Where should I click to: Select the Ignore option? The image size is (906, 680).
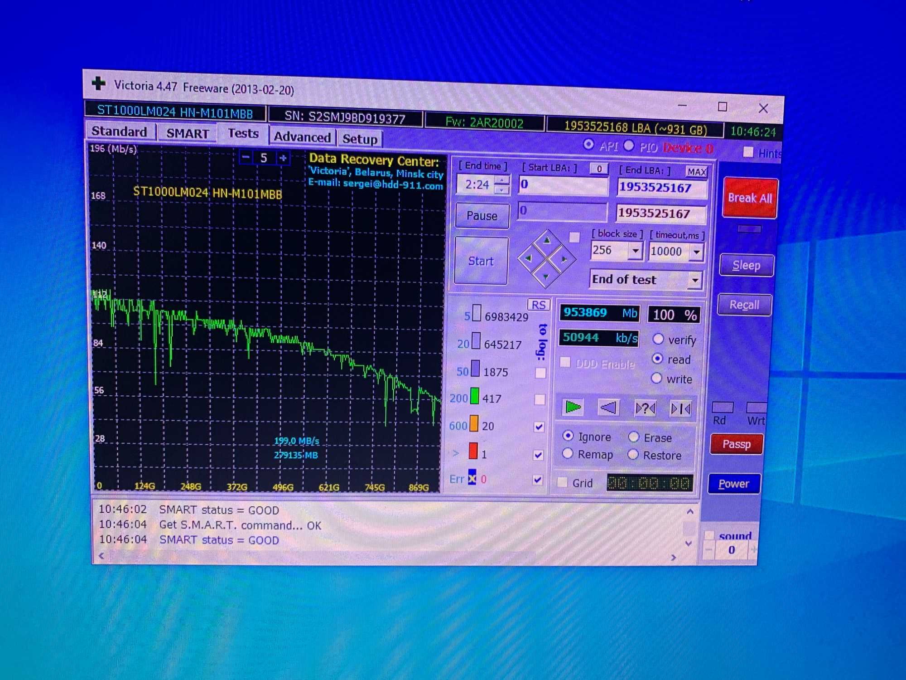[x=568, y=436]
